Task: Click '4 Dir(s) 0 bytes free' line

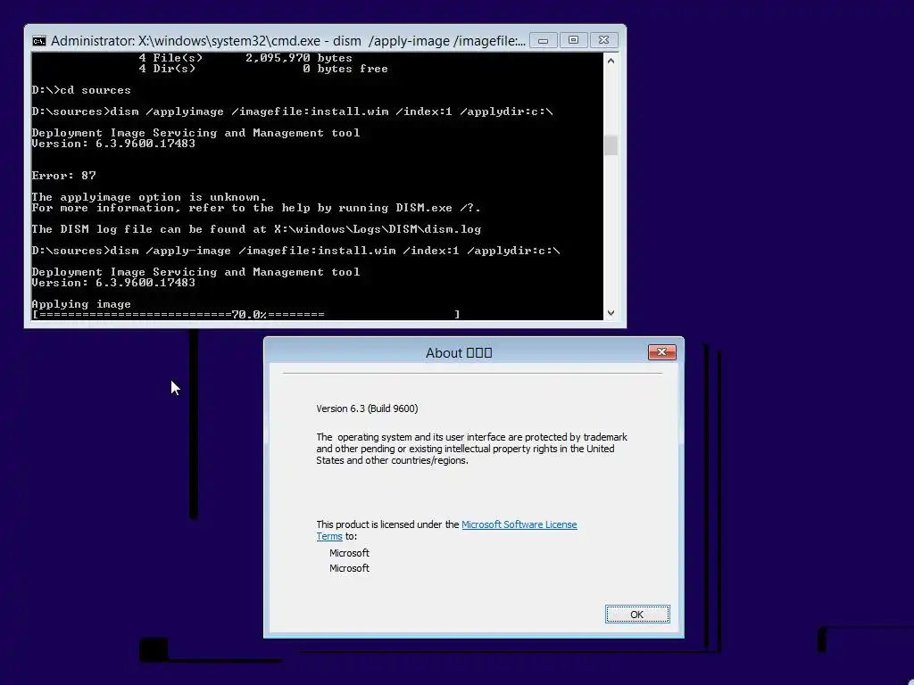Action: tap(263, 69)
